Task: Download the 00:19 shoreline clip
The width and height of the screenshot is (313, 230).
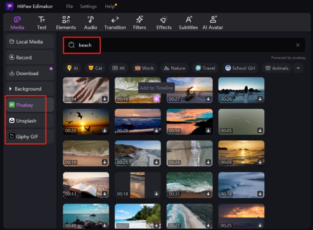Action: (x=105, y=162)
